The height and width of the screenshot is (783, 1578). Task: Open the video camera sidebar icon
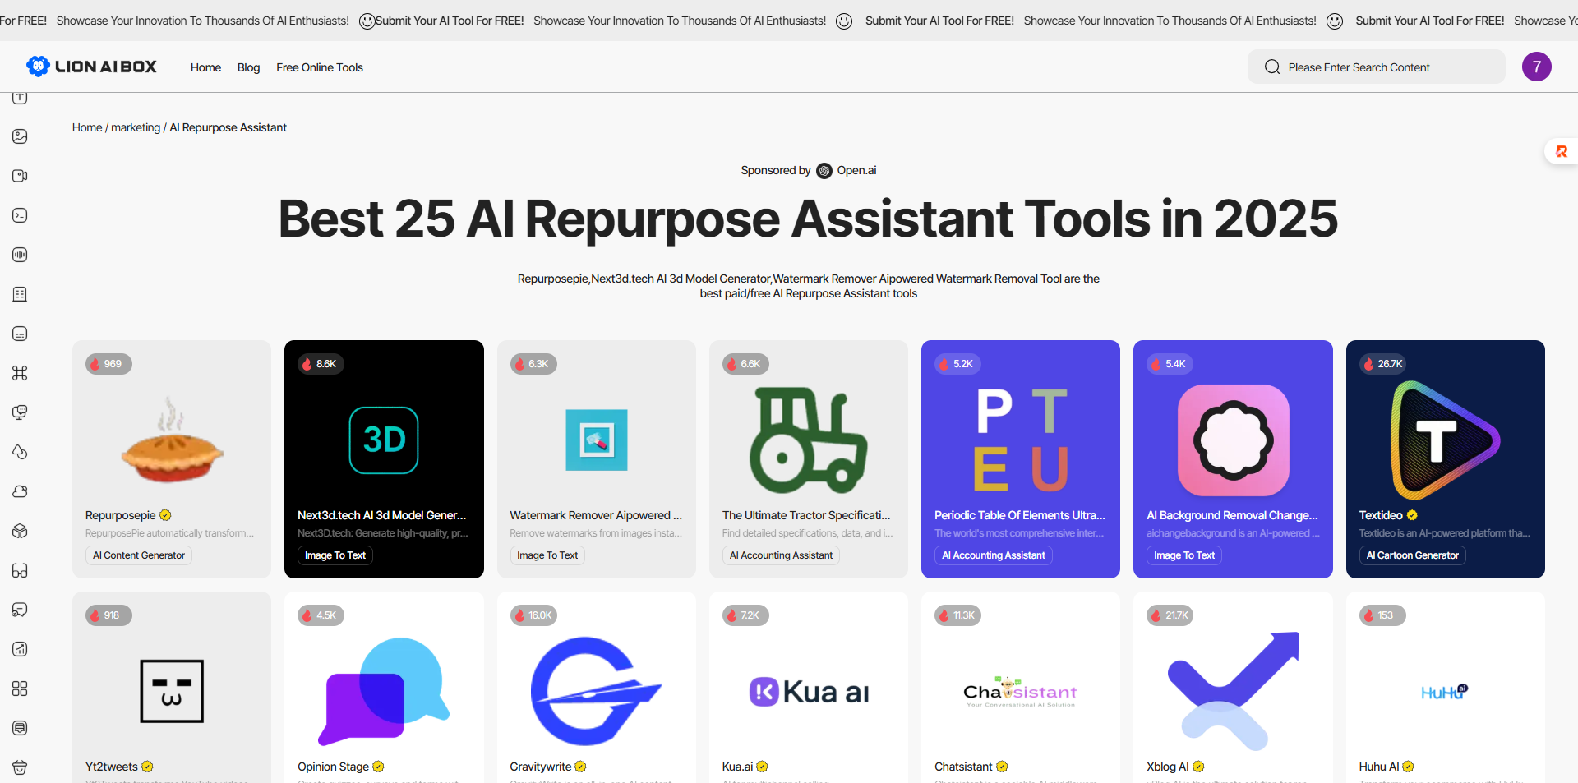[x=20, y=176]
